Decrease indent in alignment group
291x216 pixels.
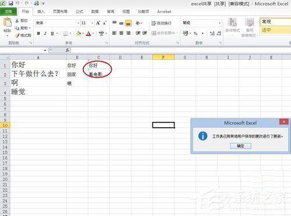tap(138, 33)
